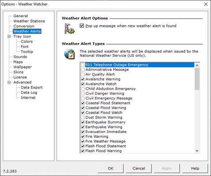The height and width of the screenshot is (176, 211).
Task: Select the Sounds category
Action: point(20,57)
